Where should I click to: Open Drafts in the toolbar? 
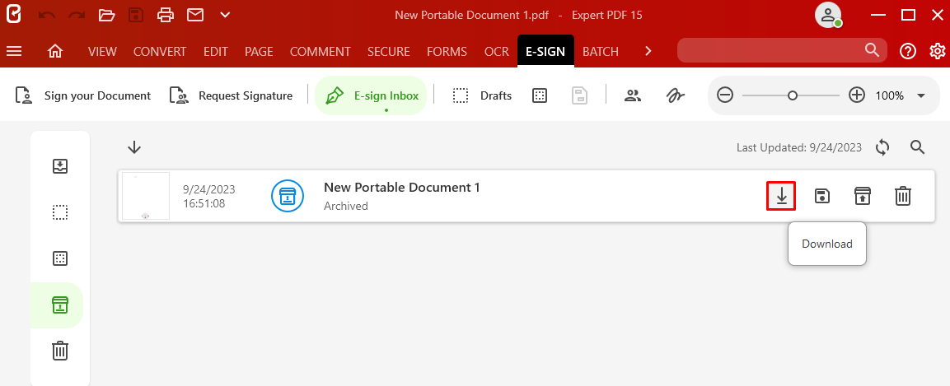click(482, 95)
